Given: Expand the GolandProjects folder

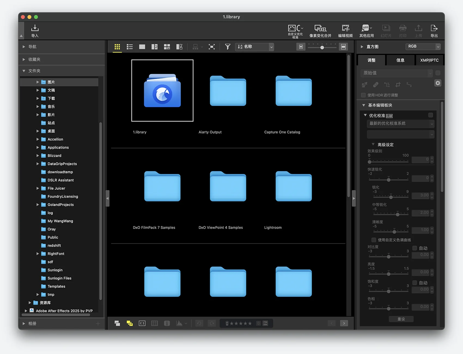Looking at the screenshot, I should tap(38, 205).
